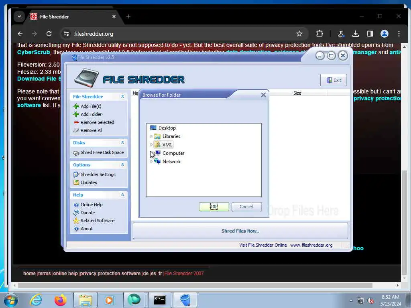411x308 pixels.
Task: Go back to previous page in Chrome
Action: [20, 34]
